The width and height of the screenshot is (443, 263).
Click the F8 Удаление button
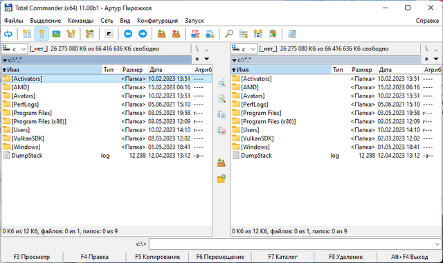click(x=345, y=257)
